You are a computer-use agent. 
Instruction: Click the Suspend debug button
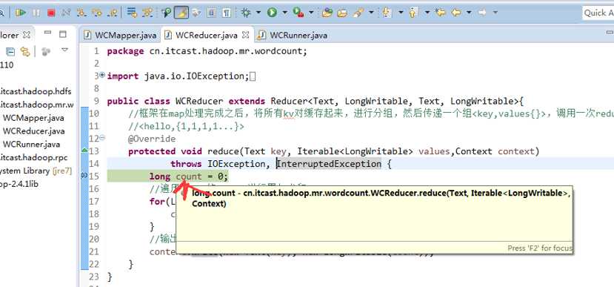tap(36, 13)
